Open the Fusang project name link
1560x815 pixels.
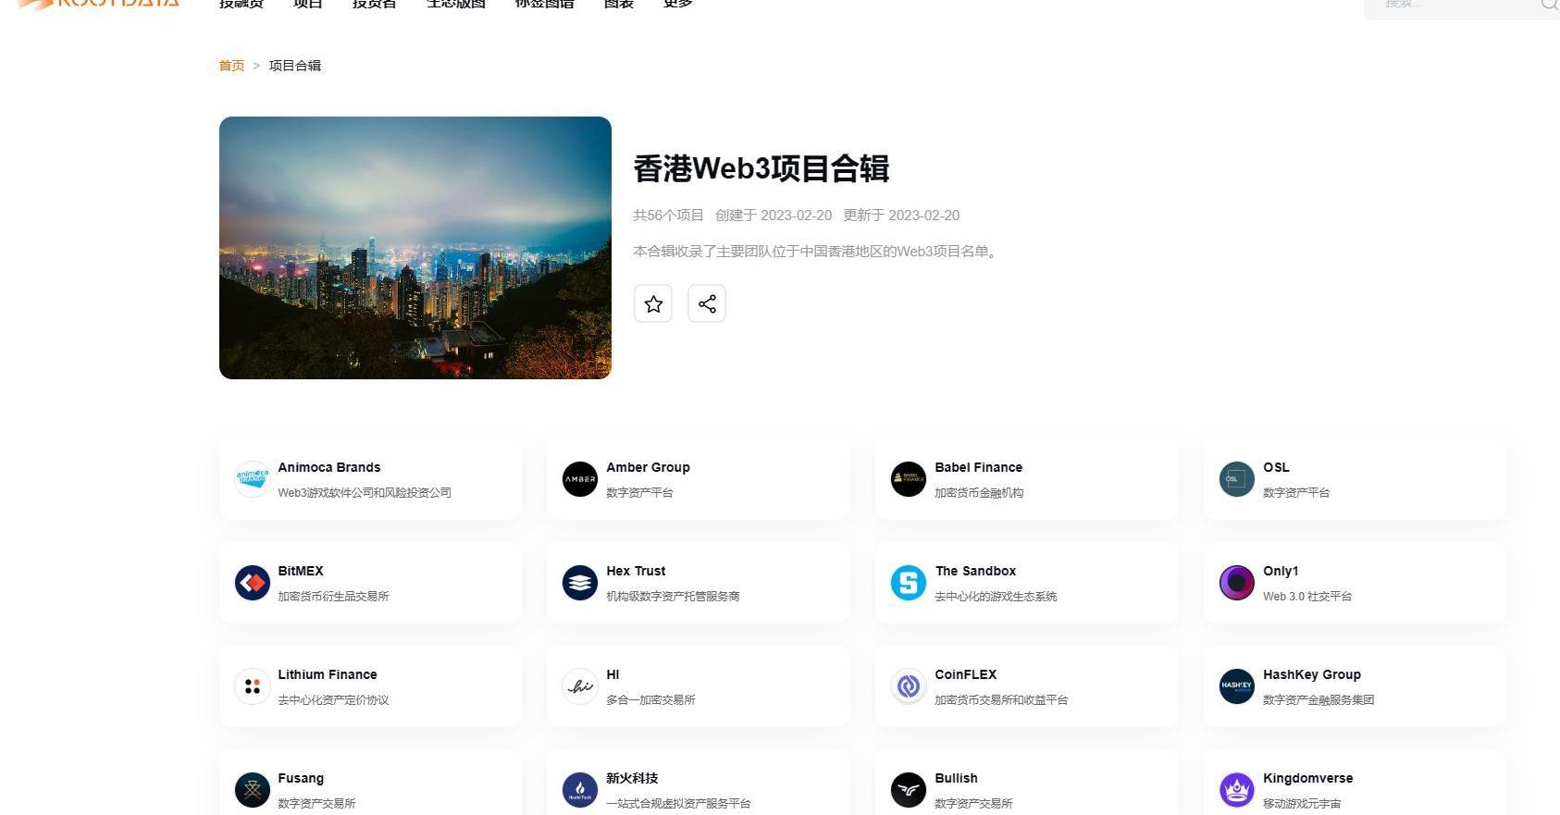(x=301, y=778)
